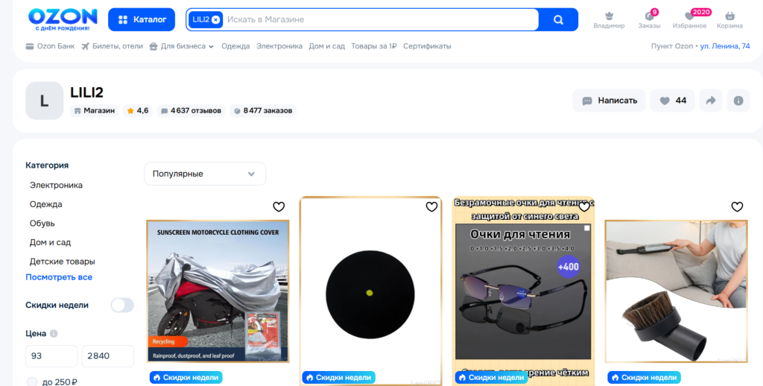Open motorcycle cover product image
Image resolution: width=763 pixels, height=386 pixels.
pos(218,291)
